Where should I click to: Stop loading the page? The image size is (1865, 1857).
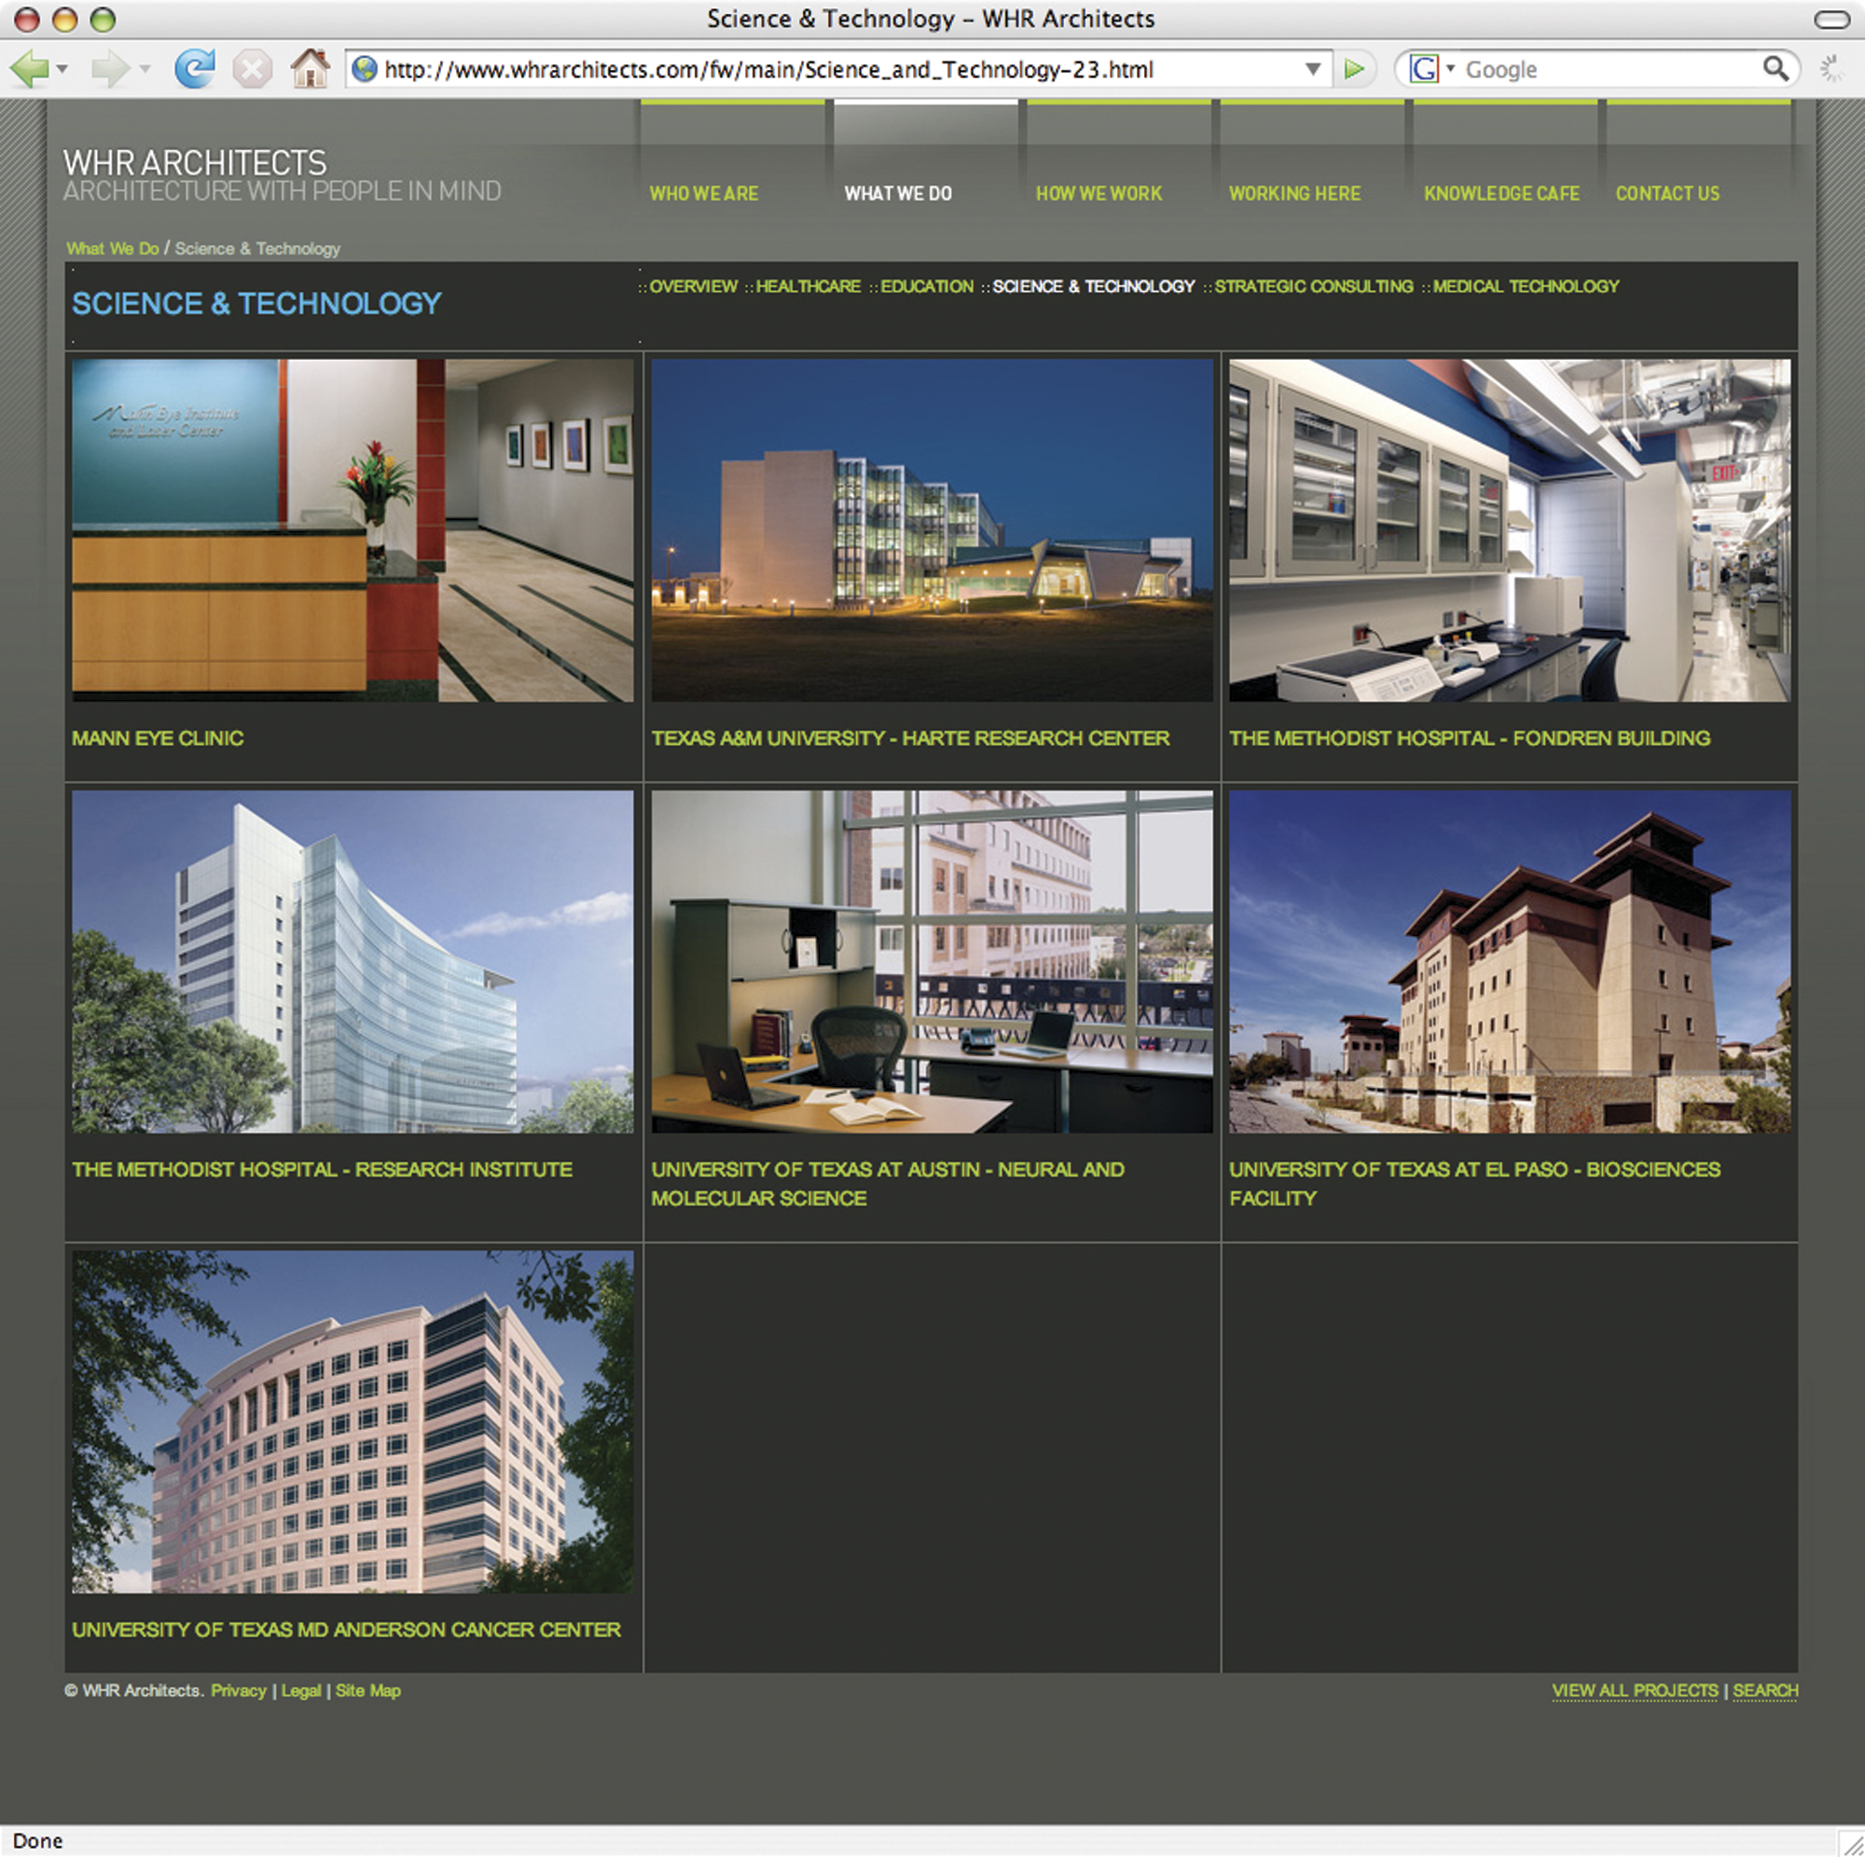pyautogui.click(x=252, y=67)
